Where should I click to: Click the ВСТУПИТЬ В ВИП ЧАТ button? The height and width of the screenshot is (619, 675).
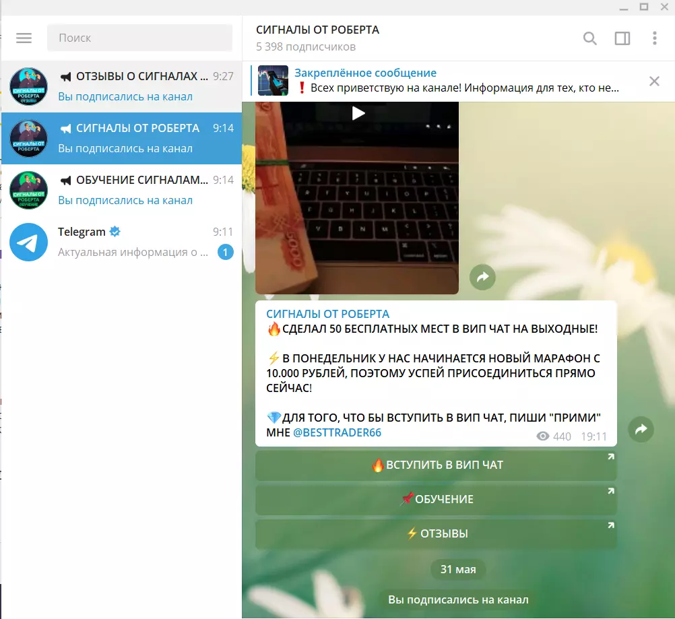point(436,465)
